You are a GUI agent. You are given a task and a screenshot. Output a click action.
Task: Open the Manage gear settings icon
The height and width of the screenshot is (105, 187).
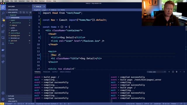point(3,99)
